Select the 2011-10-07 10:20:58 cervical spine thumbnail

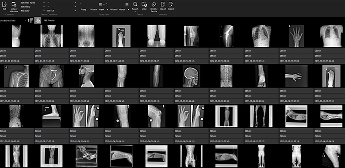click(86, 76)
